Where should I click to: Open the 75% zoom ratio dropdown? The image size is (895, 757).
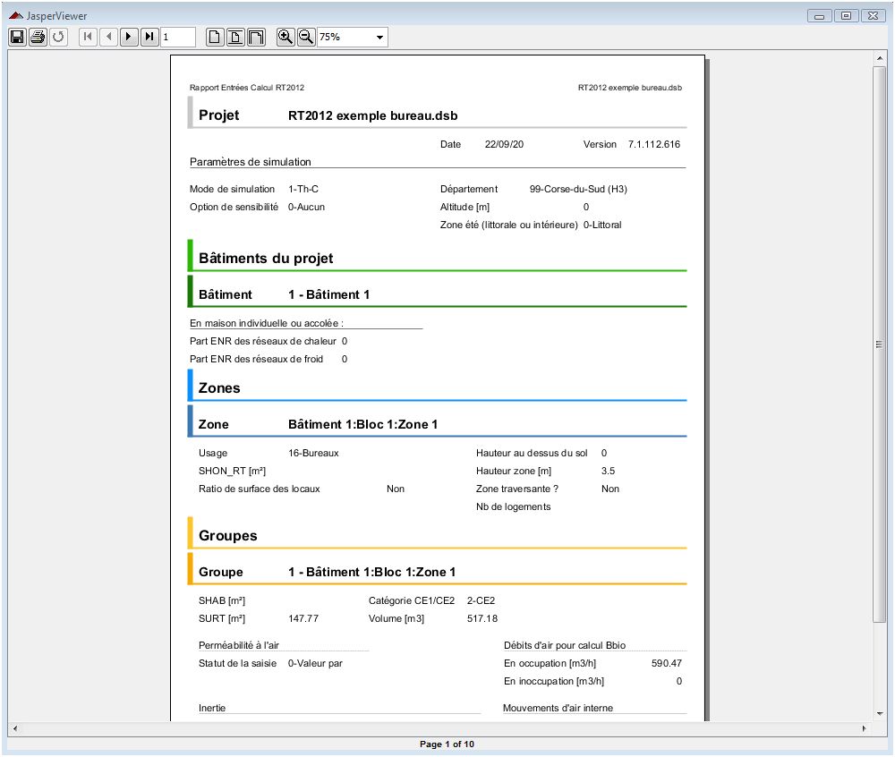click(x=380, y=38)
